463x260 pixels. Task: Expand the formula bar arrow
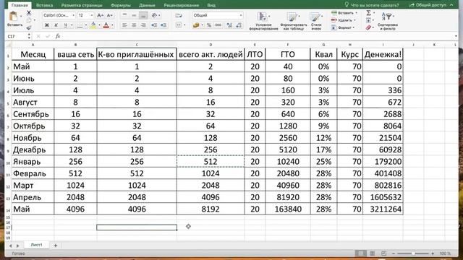coord(456,36)
